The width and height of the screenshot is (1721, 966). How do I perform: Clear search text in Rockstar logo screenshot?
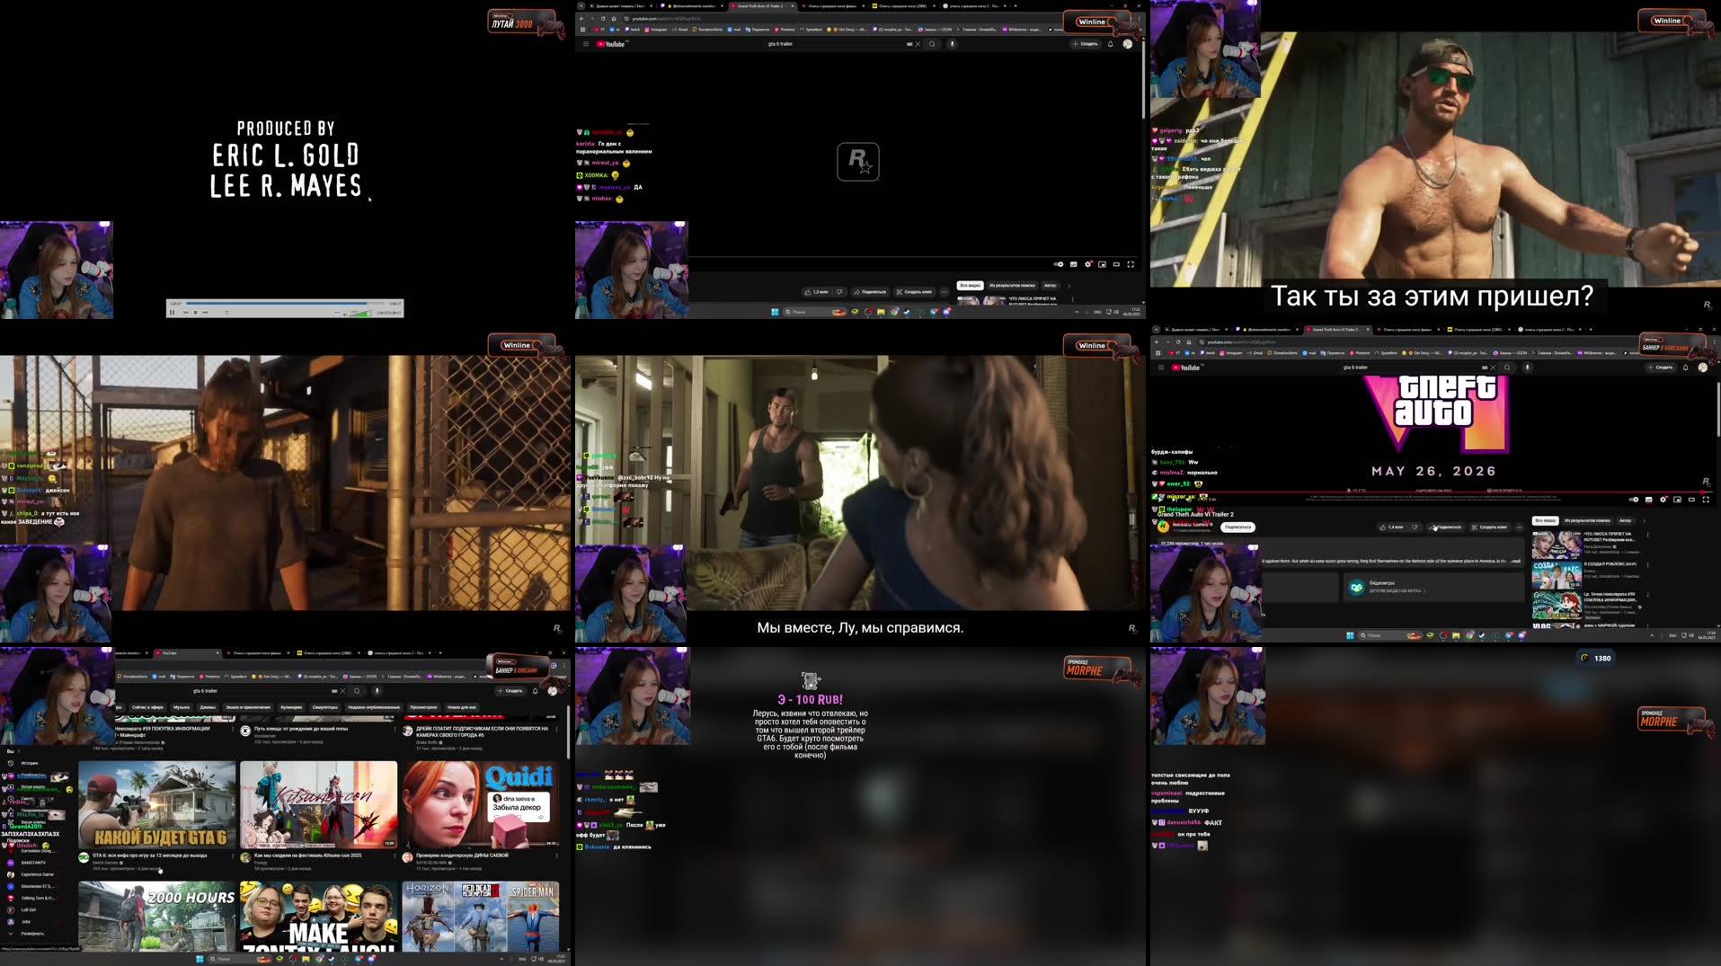click(x=918, y=44)
